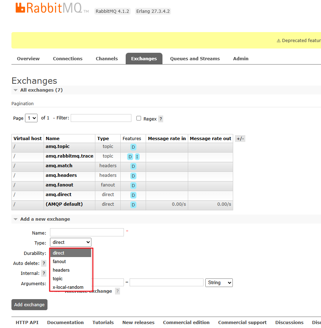Click the Add exchange button
Viewport: 321px width, 328px height.
click(x=29, y=304)
